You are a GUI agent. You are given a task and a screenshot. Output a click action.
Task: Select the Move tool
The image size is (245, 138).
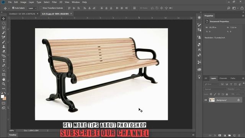click(3, 18)
